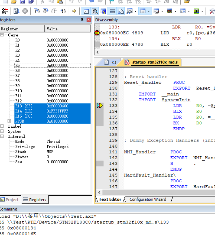
Task: Step into one line
Action: pyautogui.click(x=37, y=11)
